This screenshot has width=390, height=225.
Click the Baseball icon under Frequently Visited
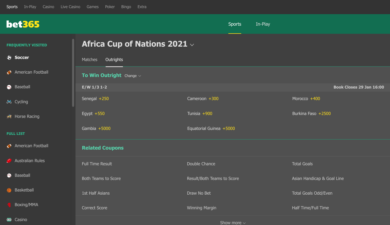click(9, 87)
